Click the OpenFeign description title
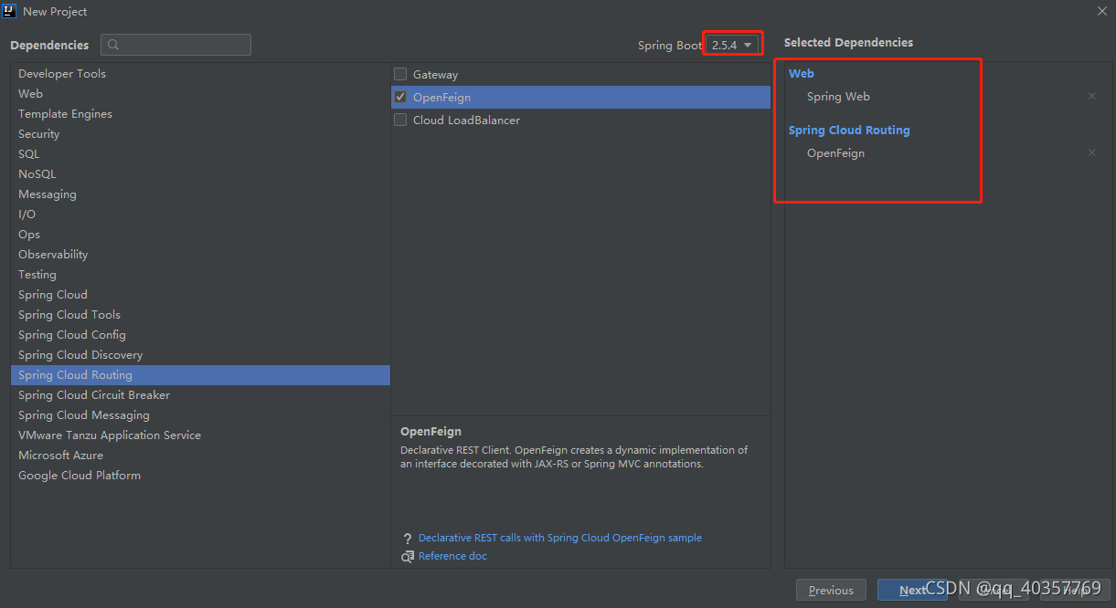 (430, 432)
